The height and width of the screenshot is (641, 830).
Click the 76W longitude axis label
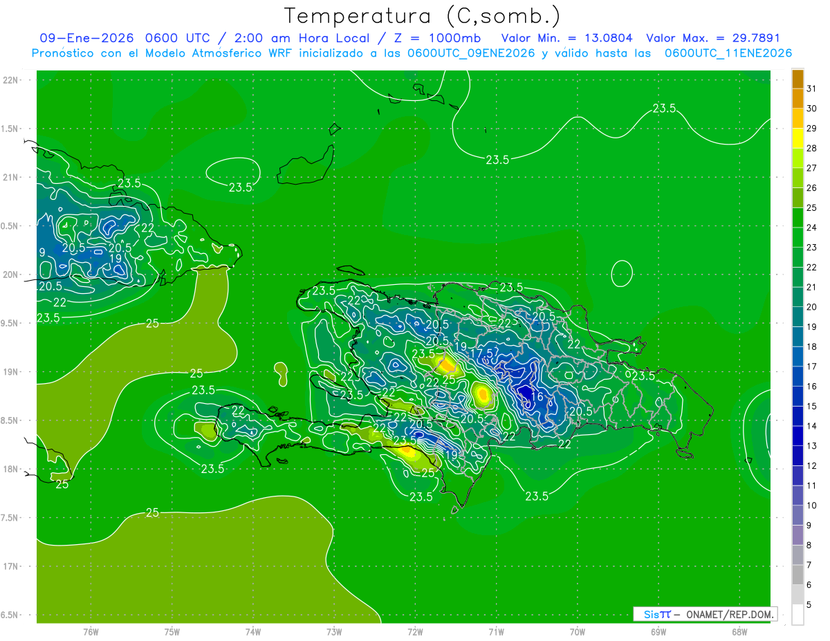[x=91, y=631]
